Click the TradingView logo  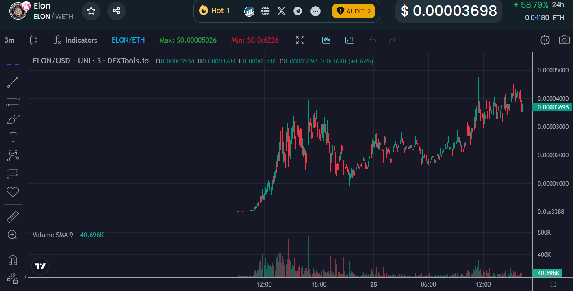(x=40, y=266)
